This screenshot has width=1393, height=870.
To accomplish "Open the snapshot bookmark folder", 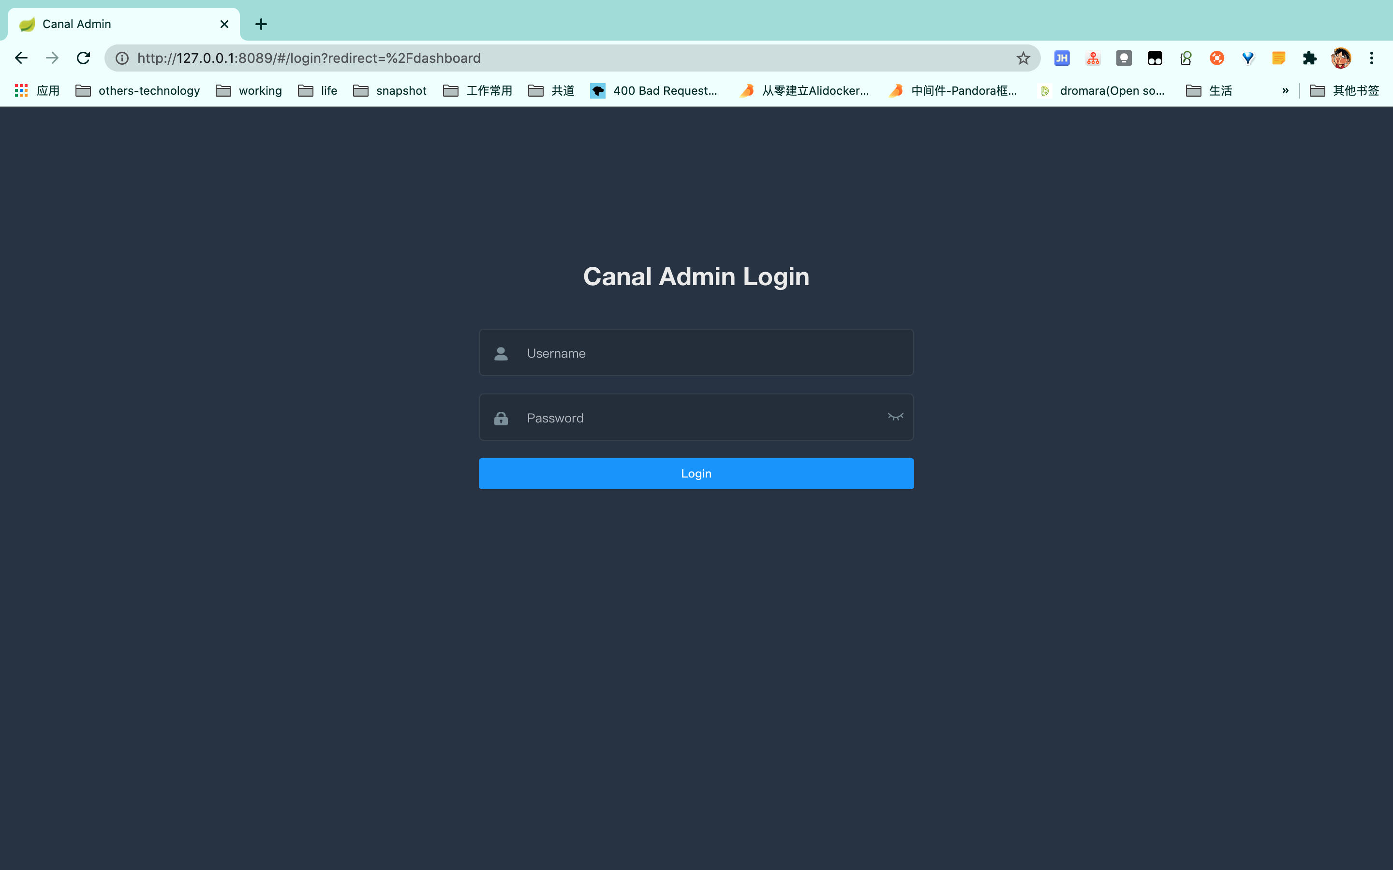I will [390, 90].
